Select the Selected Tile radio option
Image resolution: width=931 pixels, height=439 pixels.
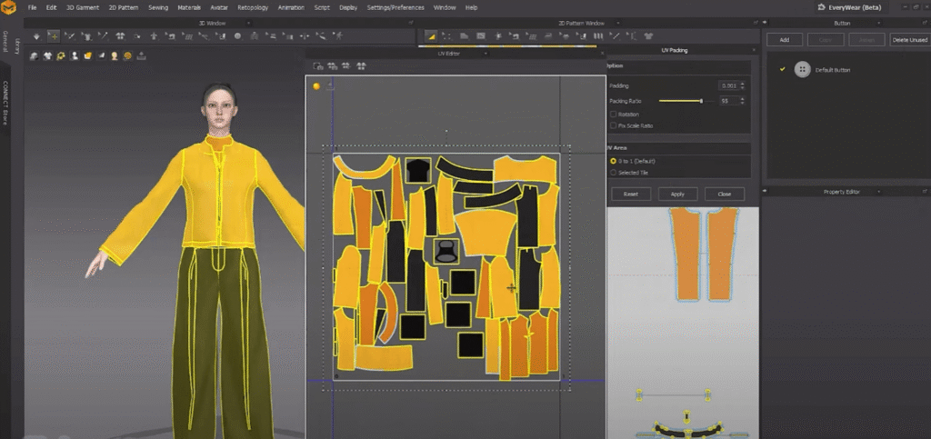click(613, 172)
